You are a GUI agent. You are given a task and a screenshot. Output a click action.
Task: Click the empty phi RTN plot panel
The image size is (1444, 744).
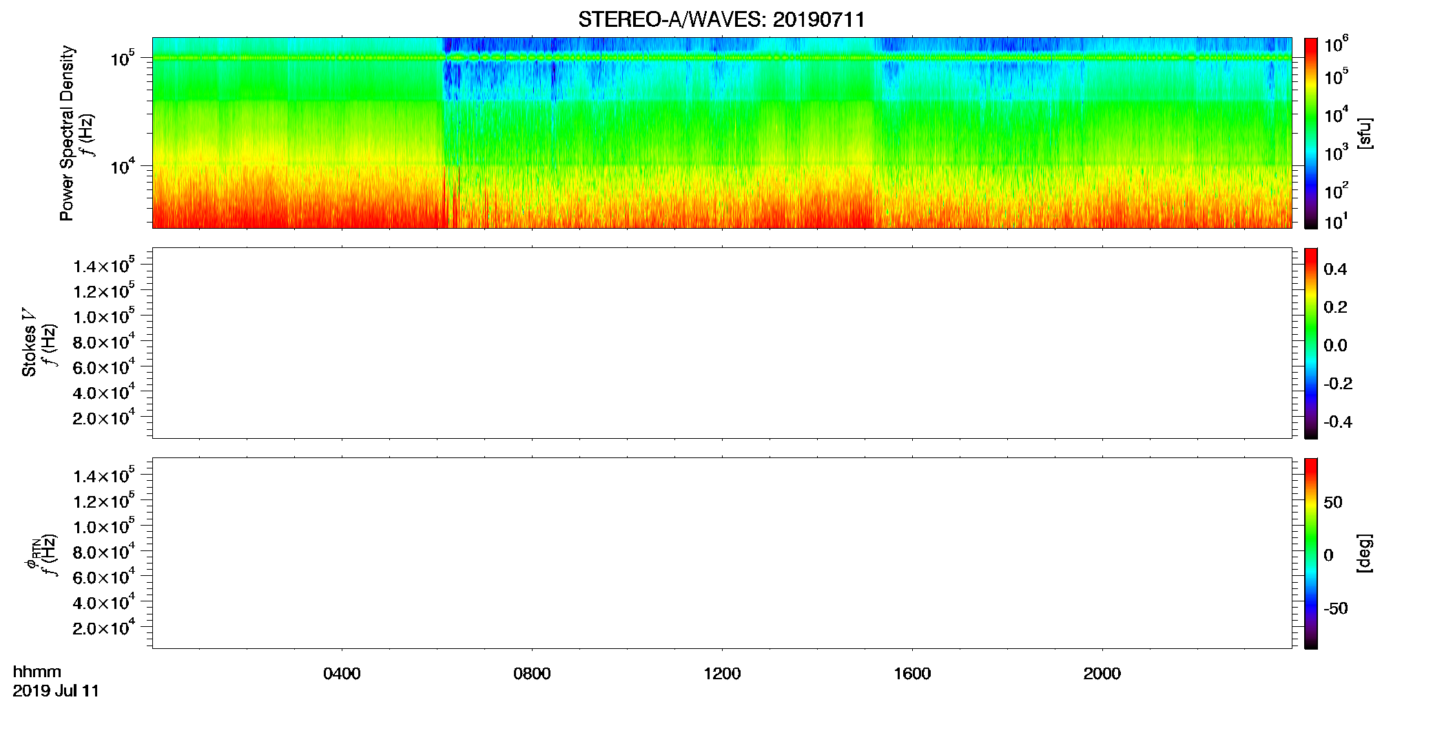click(x=722, y=553)
